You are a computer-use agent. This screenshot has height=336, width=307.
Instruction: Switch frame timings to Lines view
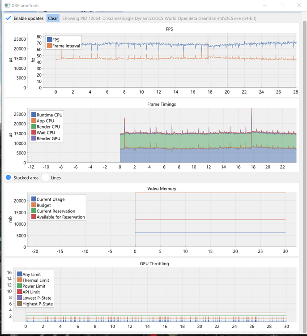tap(46, 178)
